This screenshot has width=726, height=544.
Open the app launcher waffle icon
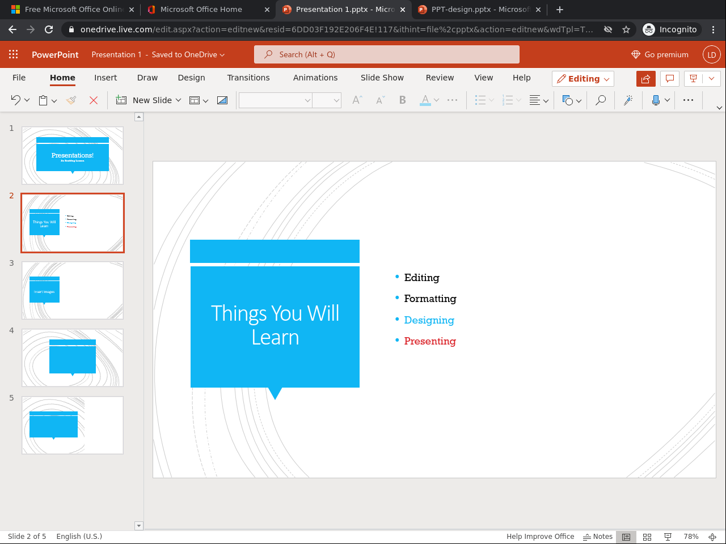(14, 54)
